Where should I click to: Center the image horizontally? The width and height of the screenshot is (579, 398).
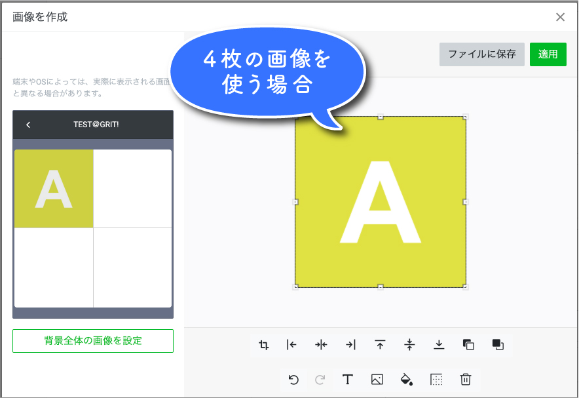321,345
